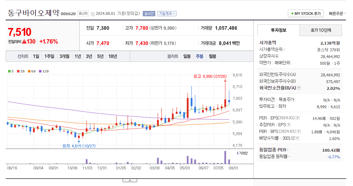The image size is (353, 186).
Task: Click the MY STOCK 추가 button
Action: [x=306, y=13]
